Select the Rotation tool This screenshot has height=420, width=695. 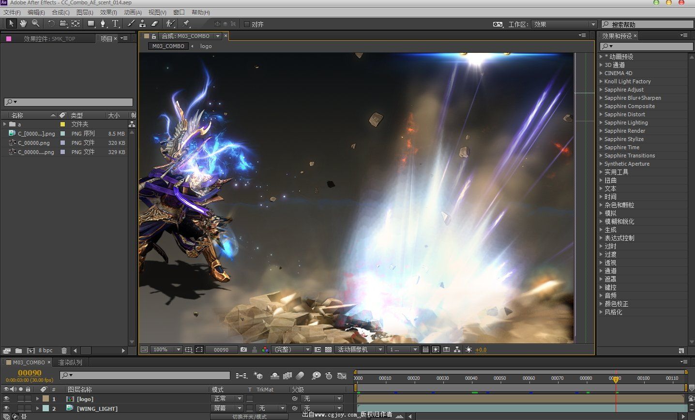pos(51,23)
